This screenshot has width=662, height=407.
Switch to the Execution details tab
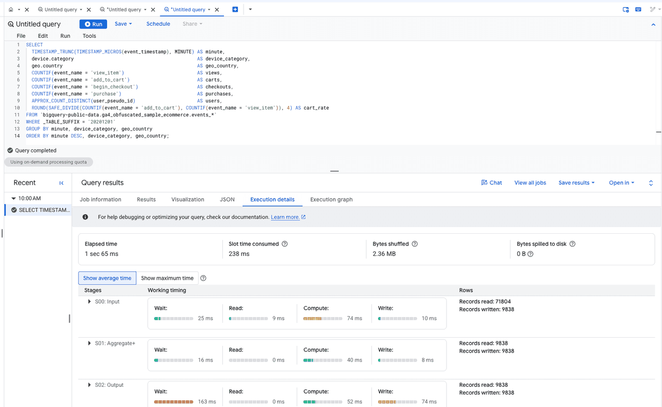[273, 200]
